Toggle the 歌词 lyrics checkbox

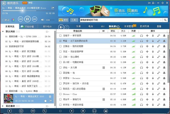3,20
